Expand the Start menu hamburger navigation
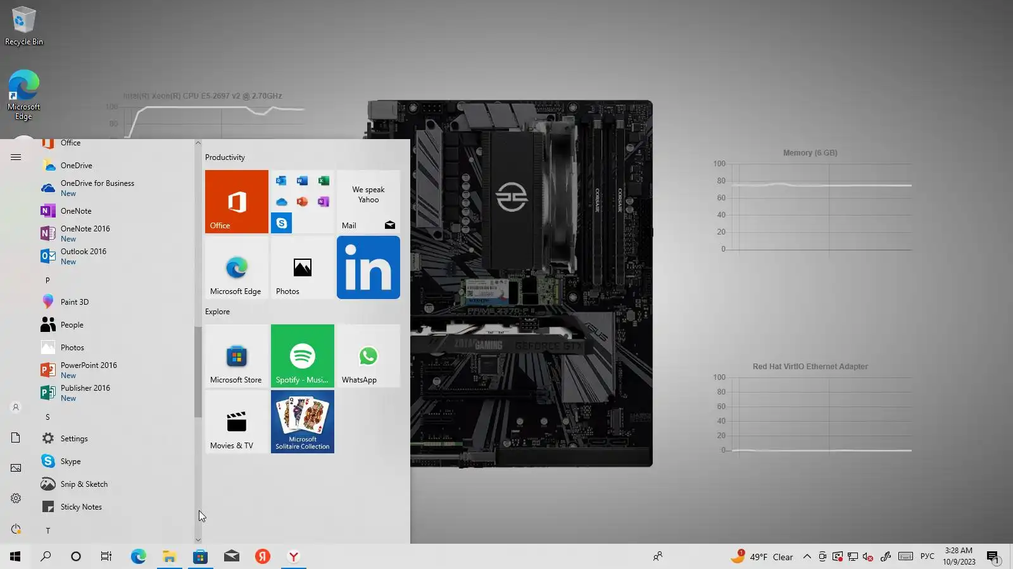The height and width of the screenshot is (569, 1013). tap(16, 157)
